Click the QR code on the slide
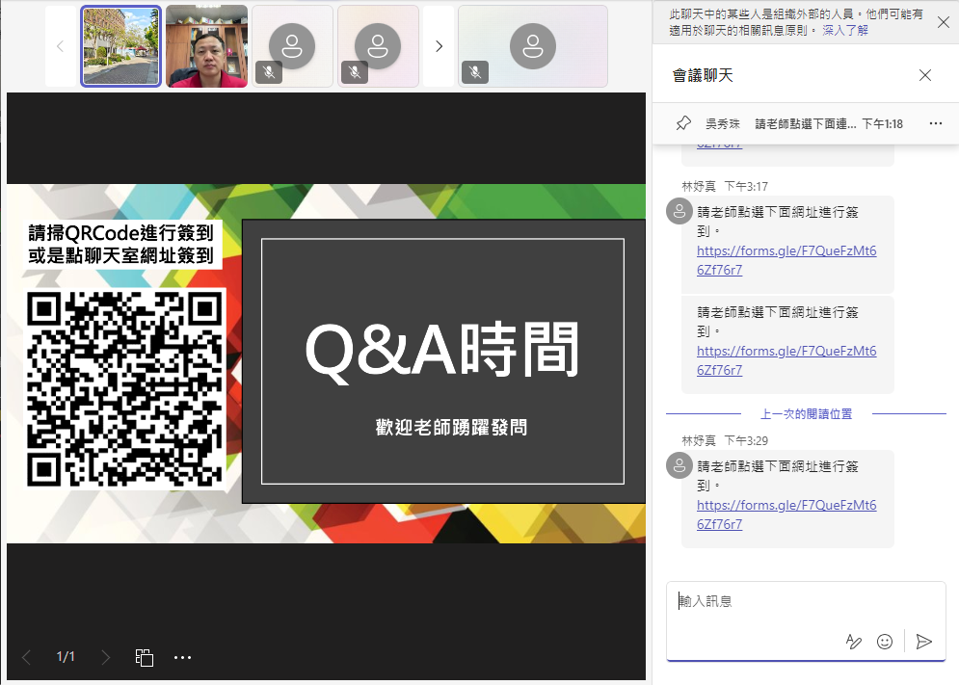This screenshot has height=685, width=959. pos(125,389)
